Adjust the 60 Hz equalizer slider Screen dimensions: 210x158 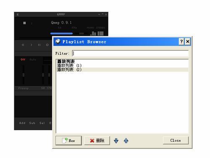pos(43,75)
